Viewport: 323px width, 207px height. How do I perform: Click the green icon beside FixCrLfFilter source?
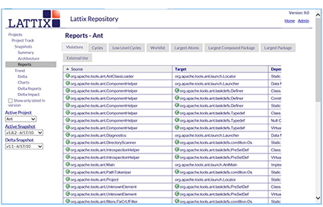tap(68, 201)
